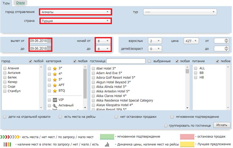233x148 pixels.
Task: Toggle the любой city checkbox
Action: click(31, 61)
